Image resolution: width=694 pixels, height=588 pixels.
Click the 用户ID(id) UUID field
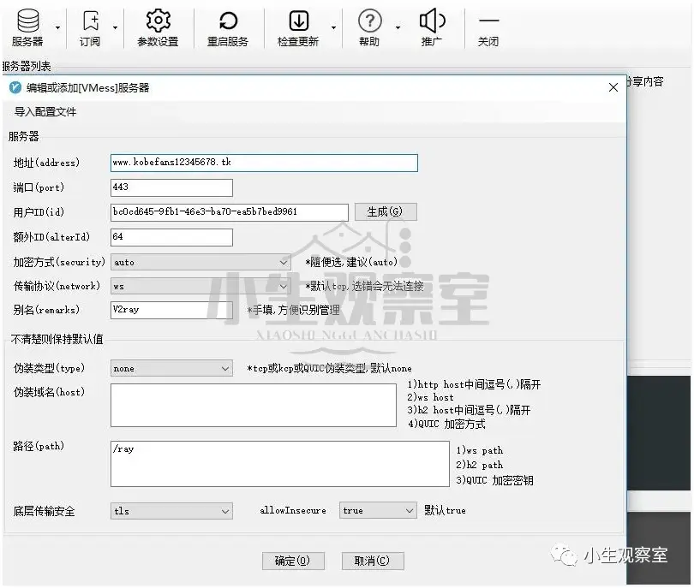coord(230,212)
